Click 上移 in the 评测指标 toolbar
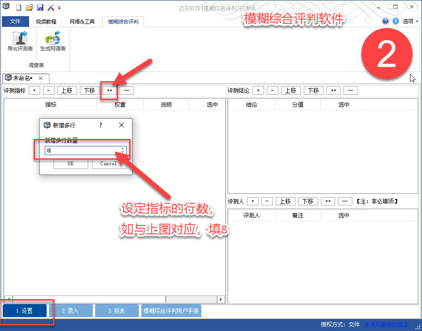The image size is (422, 331). (67, 90)
